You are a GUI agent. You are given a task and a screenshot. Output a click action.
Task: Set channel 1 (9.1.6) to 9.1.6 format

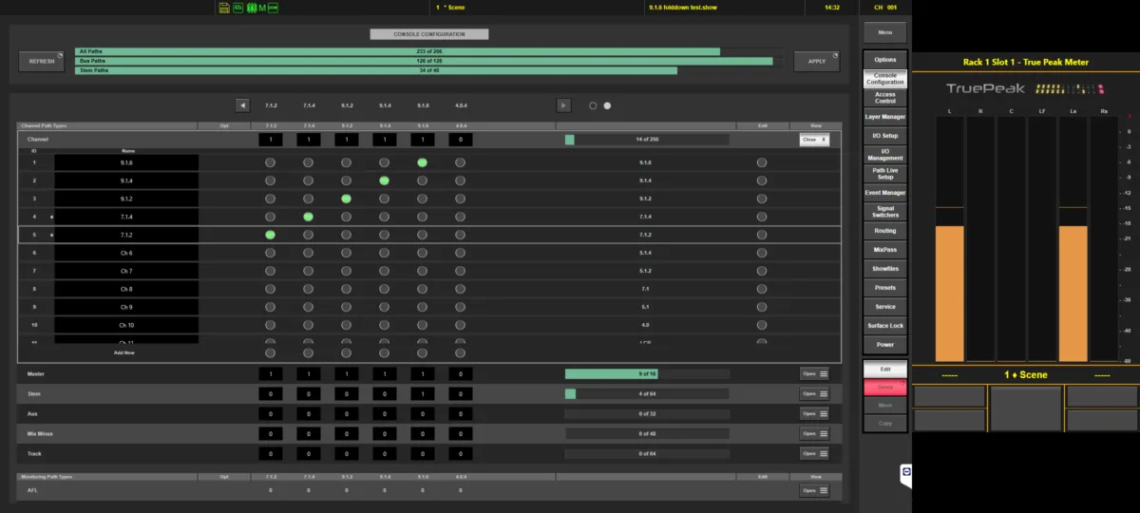point(422,162)
